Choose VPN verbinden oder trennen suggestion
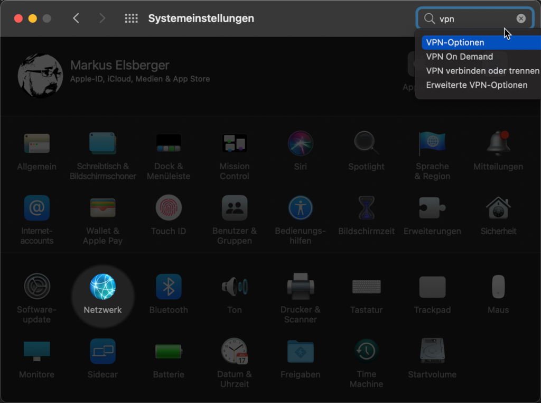Viewport: 541px width, 403px height. tap(481, 71)
